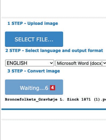Click the red number 4 badge
Viewport: 106px width, 140px height.
[x=53, y=88]
